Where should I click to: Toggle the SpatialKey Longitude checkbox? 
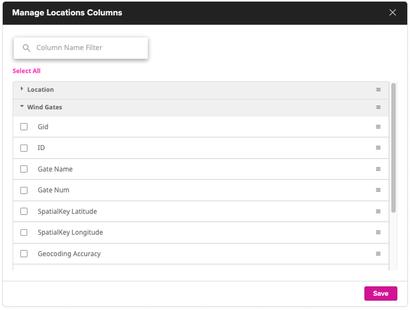[x=24, y=232]
